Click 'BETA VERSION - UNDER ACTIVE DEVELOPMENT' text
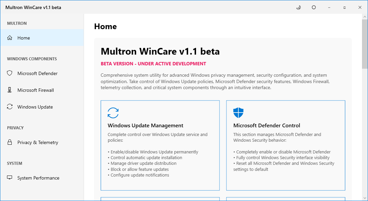368x201 pixels. point(153,64)
